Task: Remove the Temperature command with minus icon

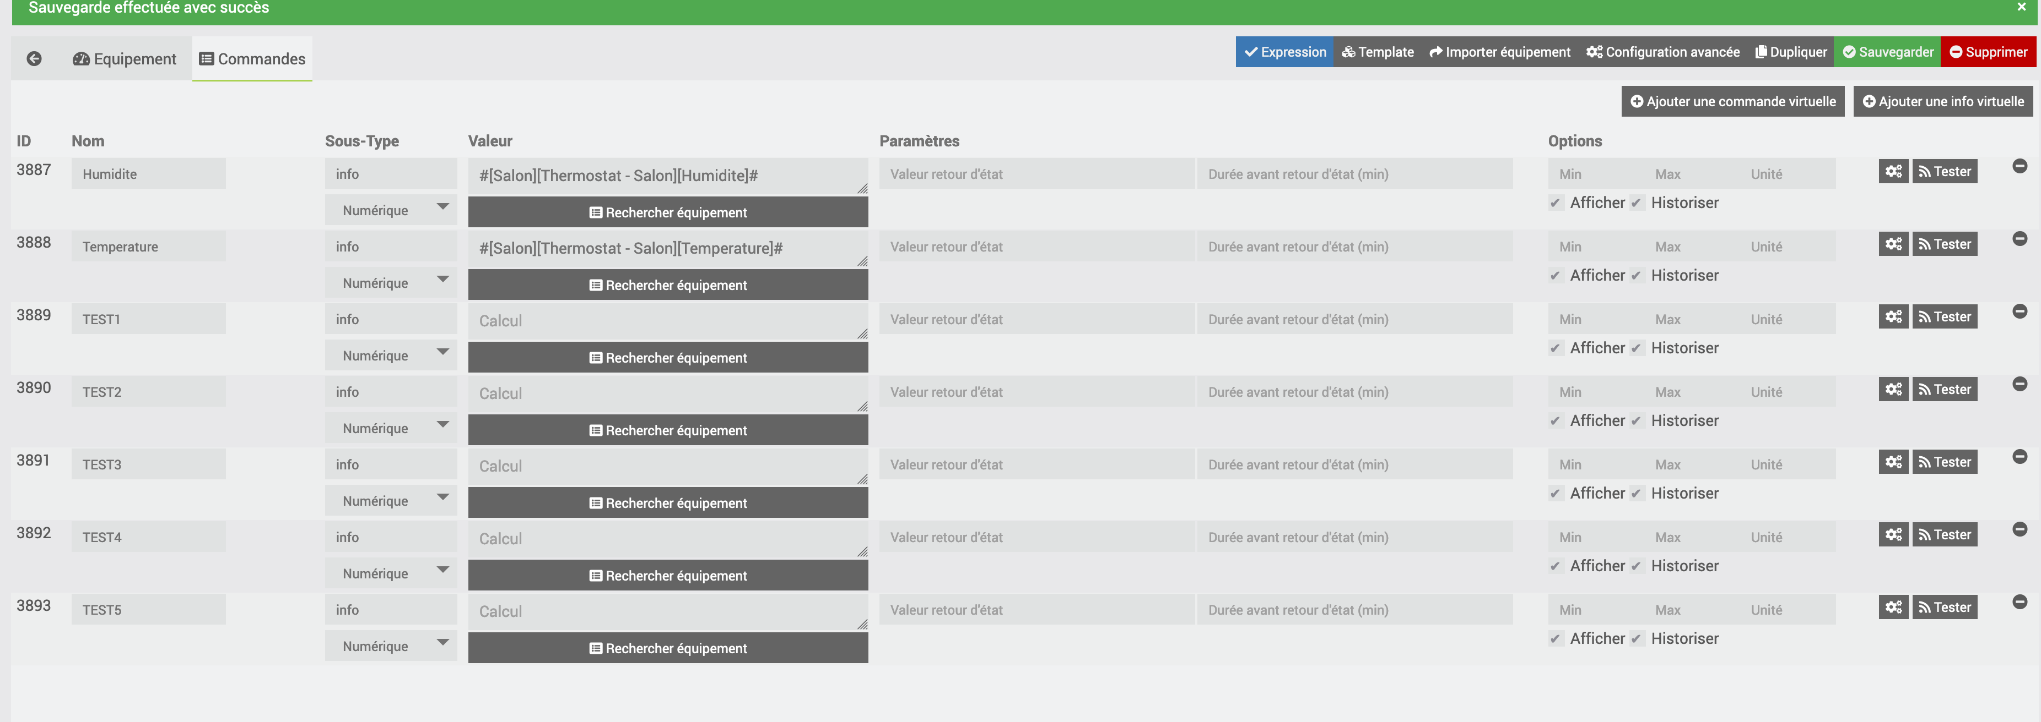Action: pyautogui.click(x=2020, y=238)
